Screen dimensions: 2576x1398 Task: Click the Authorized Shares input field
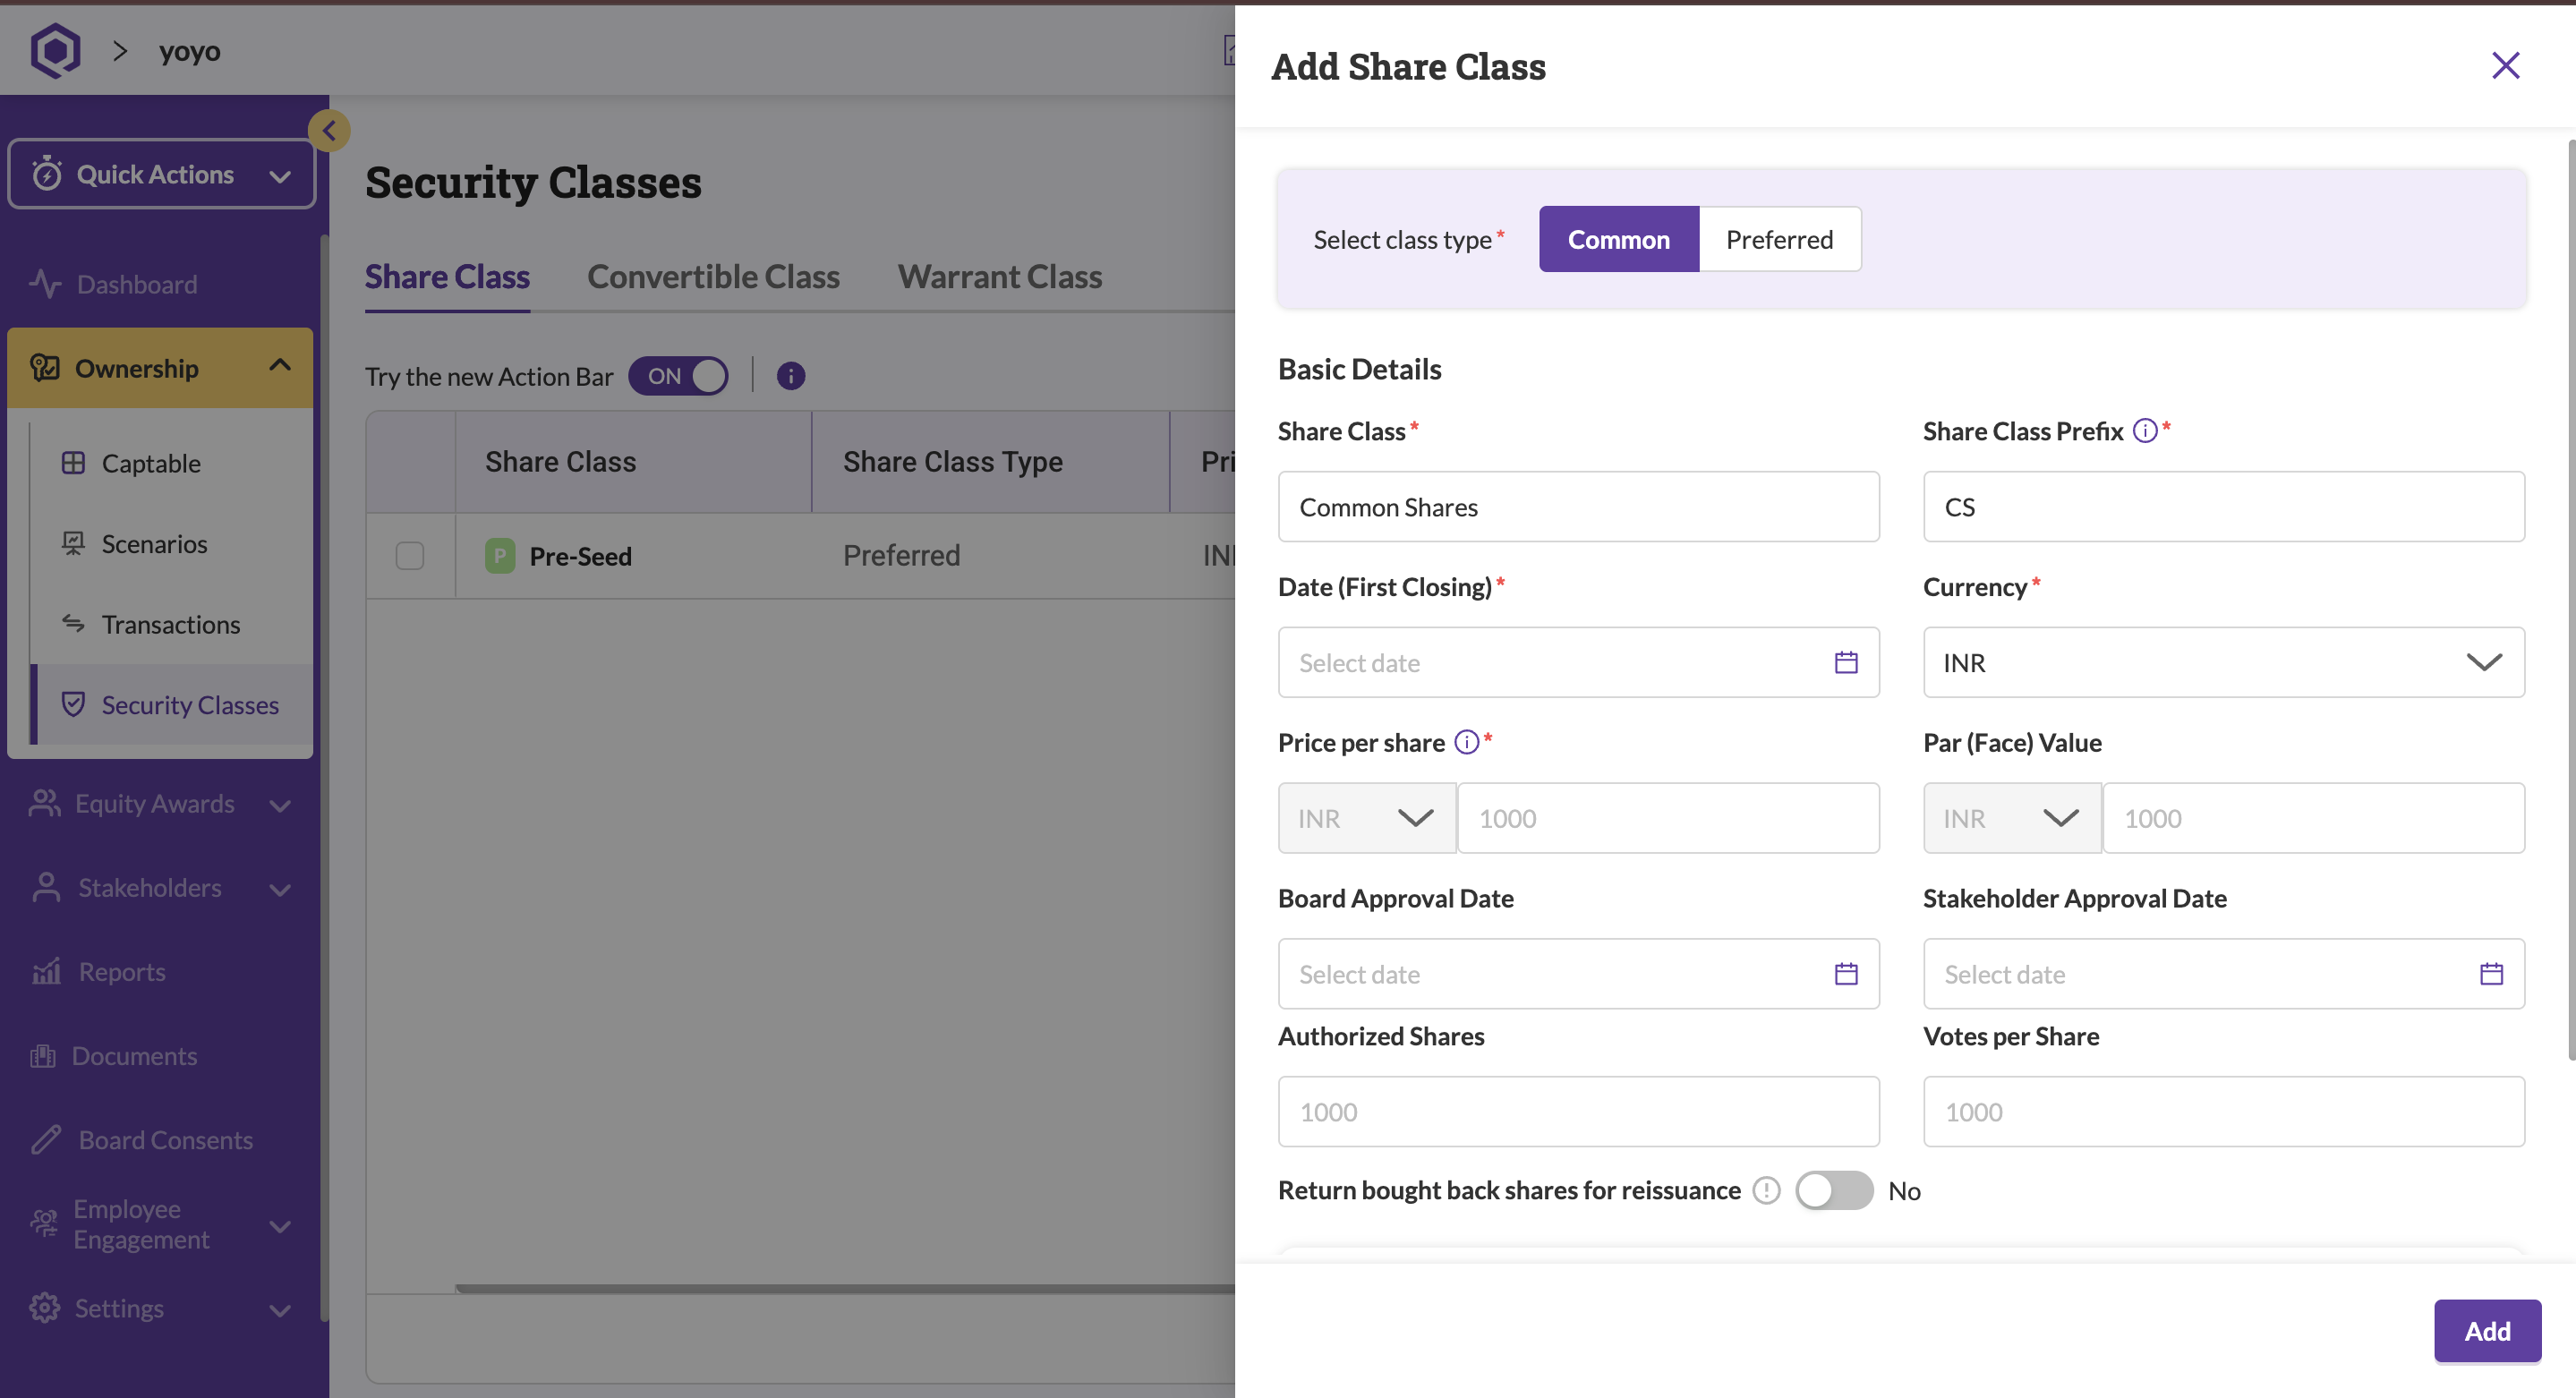[1578, 1111]
